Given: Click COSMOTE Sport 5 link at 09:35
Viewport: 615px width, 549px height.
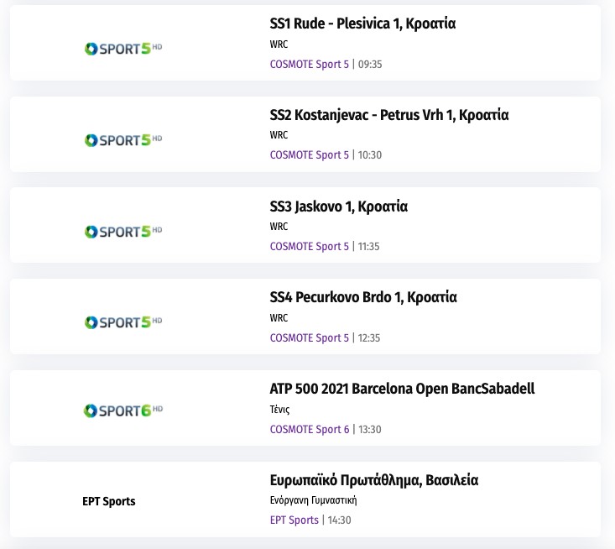Looking at the screenshot, I should click(x=309, y=64).
